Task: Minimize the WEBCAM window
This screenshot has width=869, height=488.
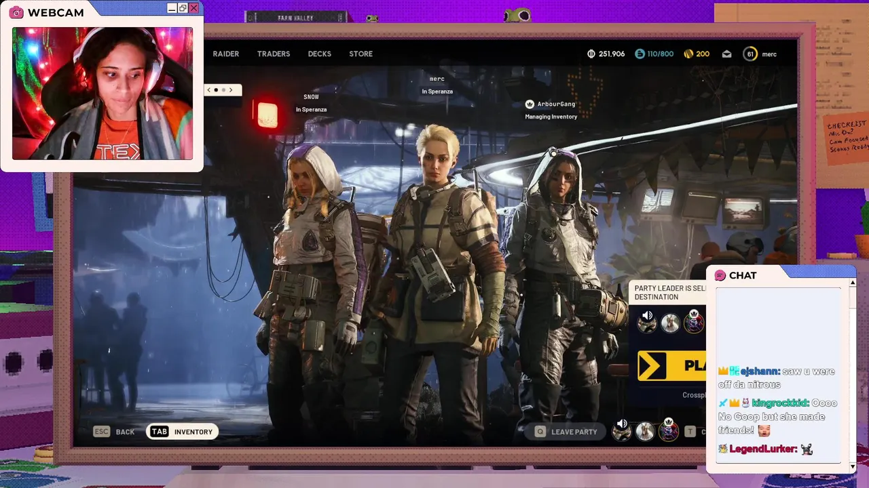Action: pos(172,8)
